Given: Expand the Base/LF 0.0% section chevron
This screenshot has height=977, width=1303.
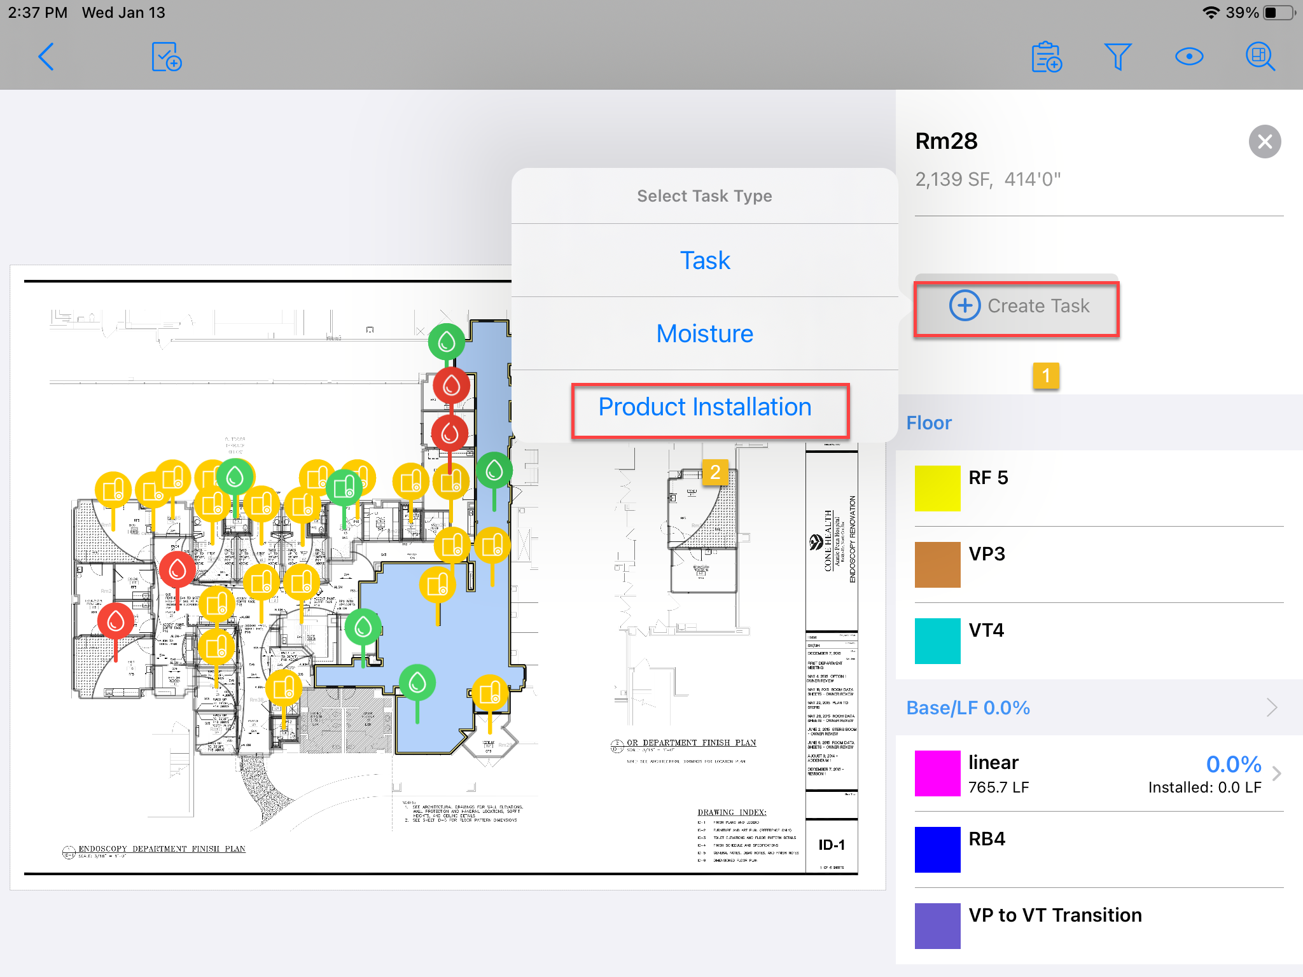Looking at the screenshot, I should click(1271, 707).
